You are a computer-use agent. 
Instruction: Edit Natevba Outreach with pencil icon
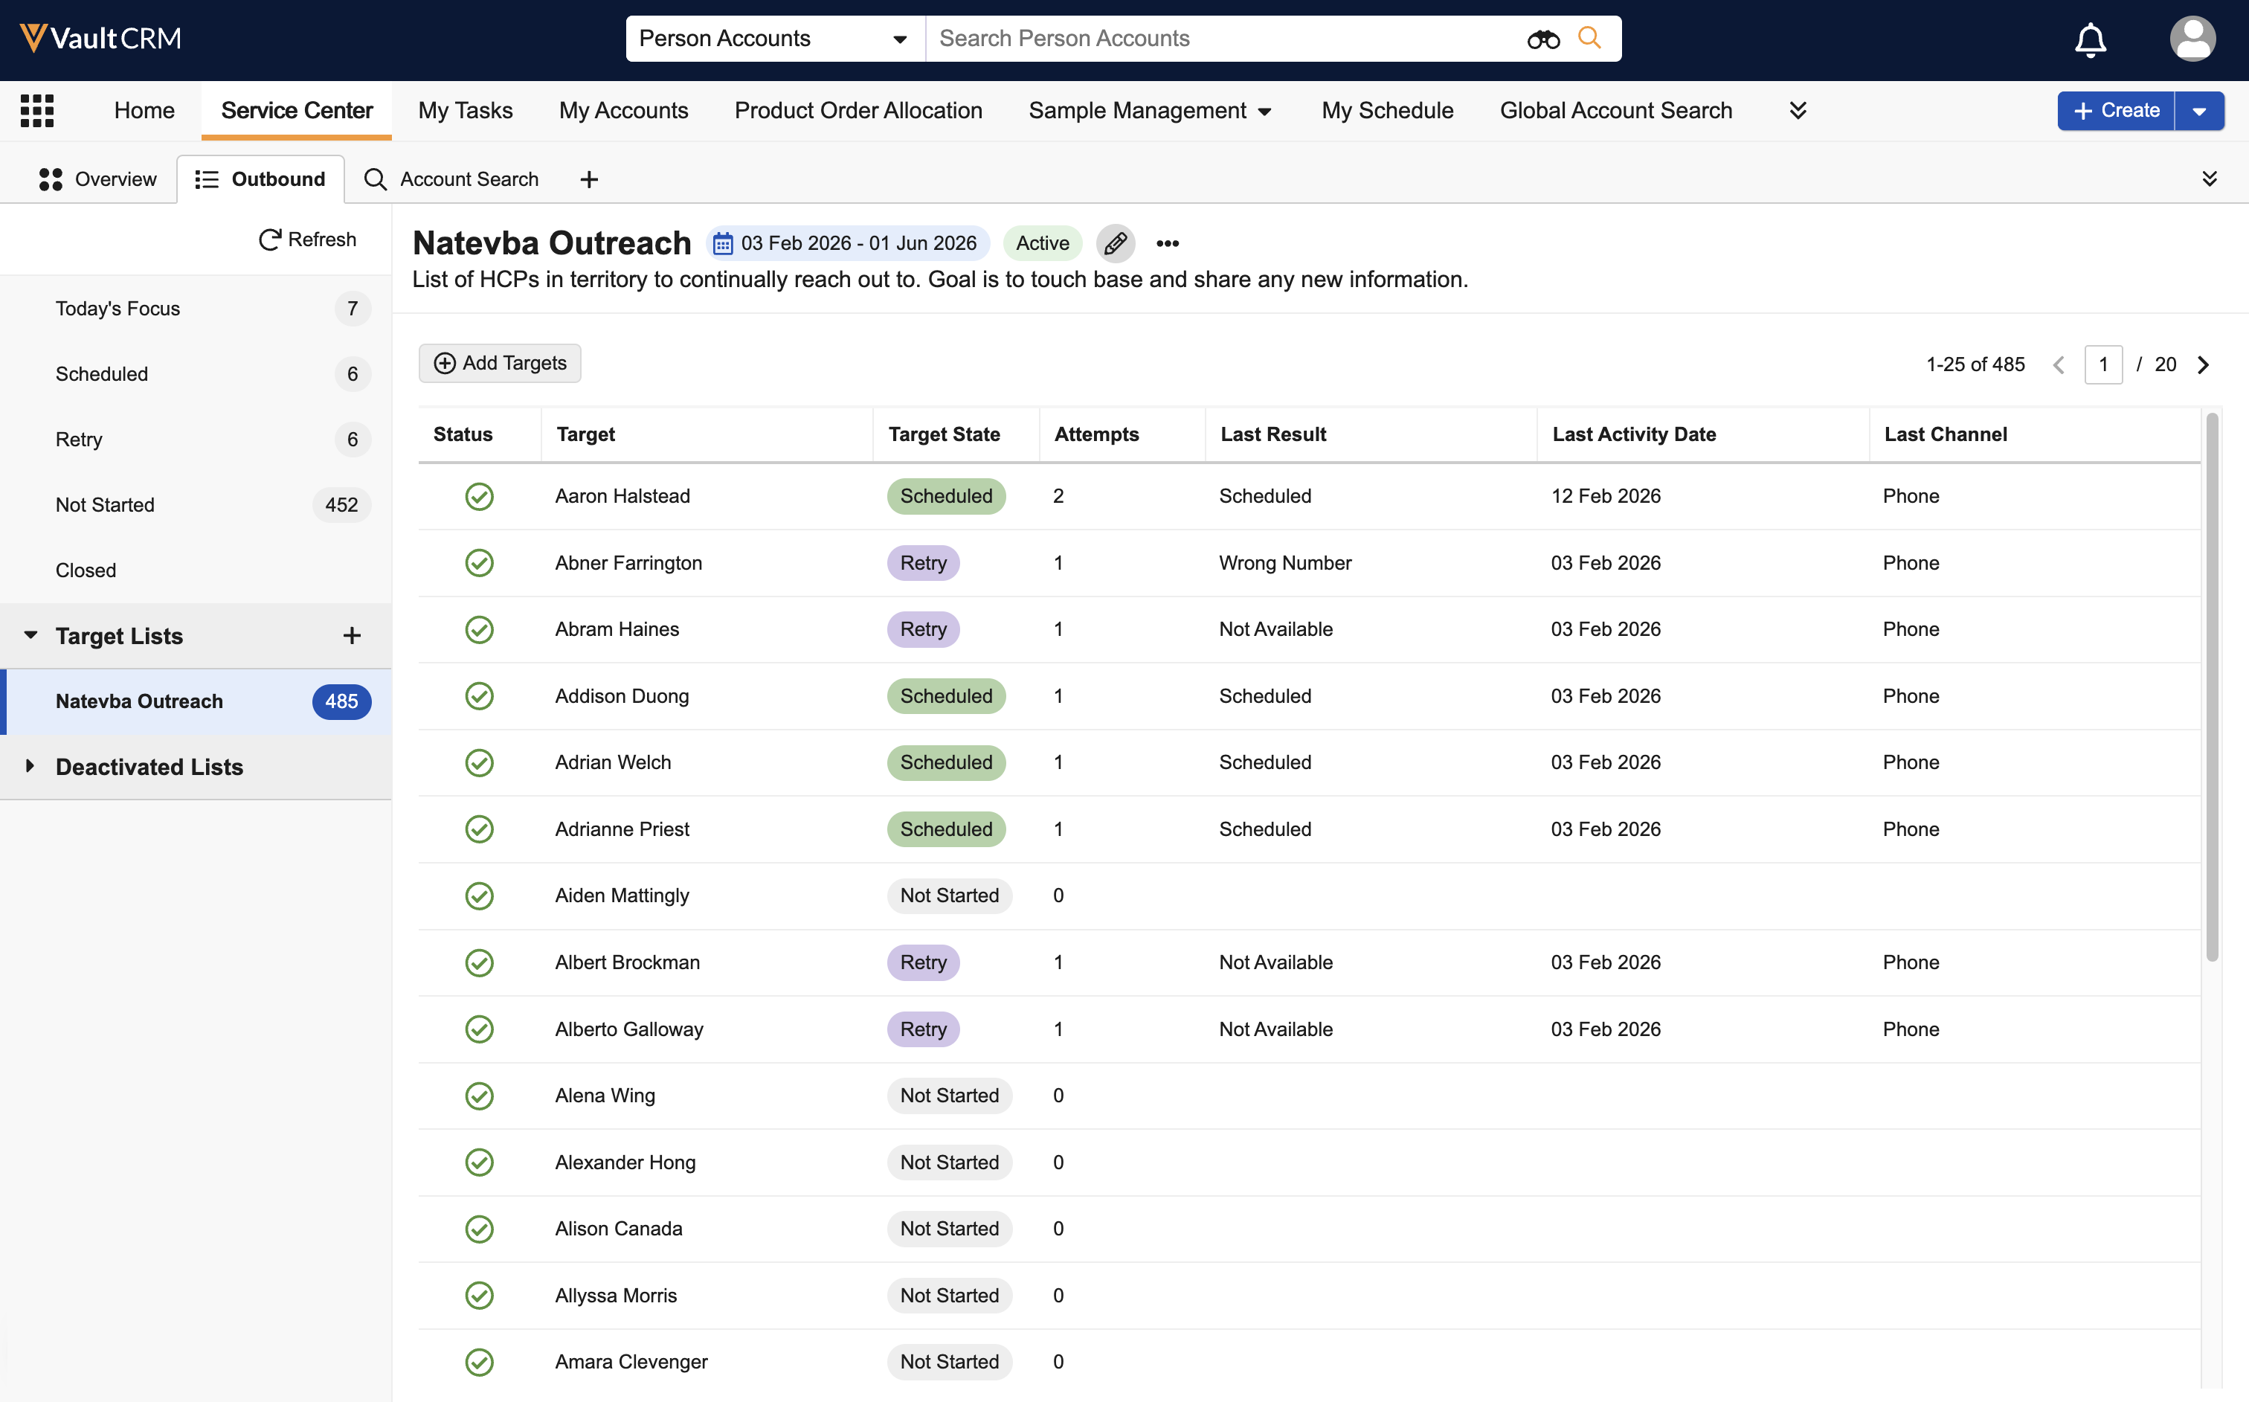[1116, 243]
